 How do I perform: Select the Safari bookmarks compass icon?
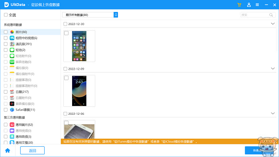[x=12, y=110]
